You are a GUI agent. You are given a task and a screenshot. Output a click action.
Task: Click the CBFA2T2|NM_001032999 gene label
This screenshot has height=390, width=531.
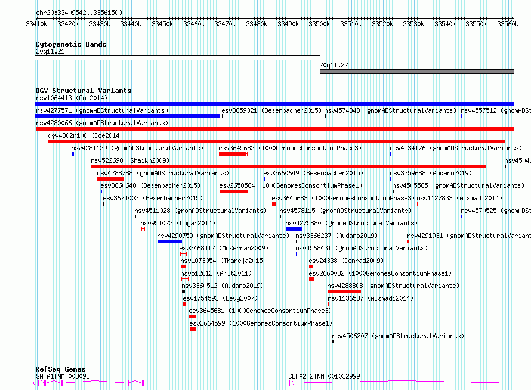coord(324,376)
